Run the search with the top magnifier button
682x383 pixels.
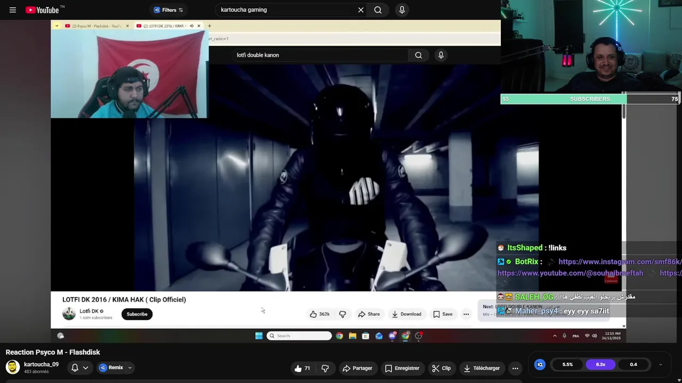click(x=378, y=10)
